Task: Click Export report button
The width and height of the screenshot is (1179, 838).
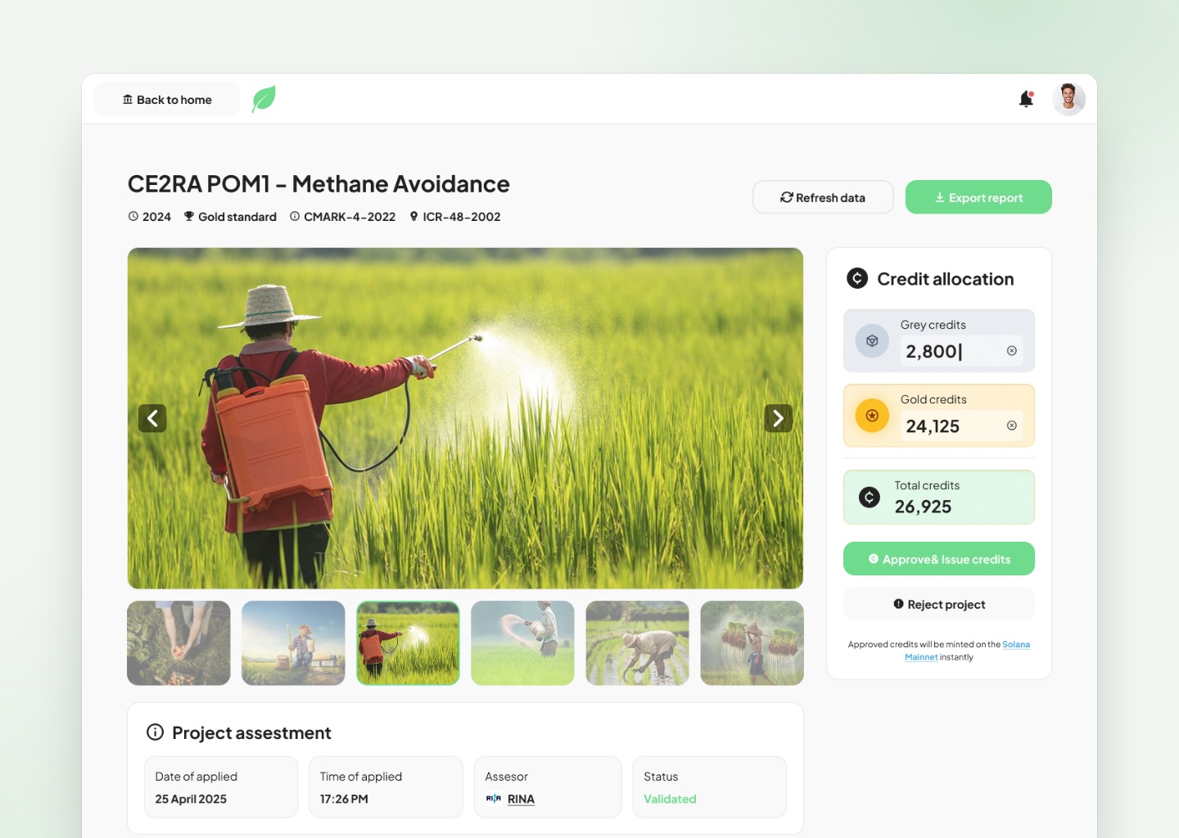Action: click(978, 197)
